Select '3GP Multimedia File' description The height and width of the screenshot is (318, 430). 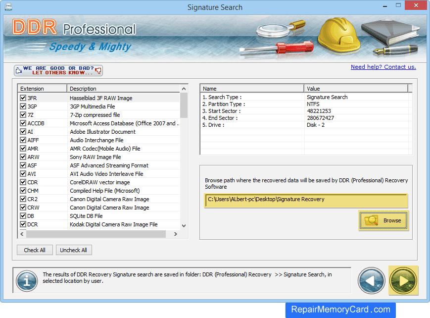(93, 106)
